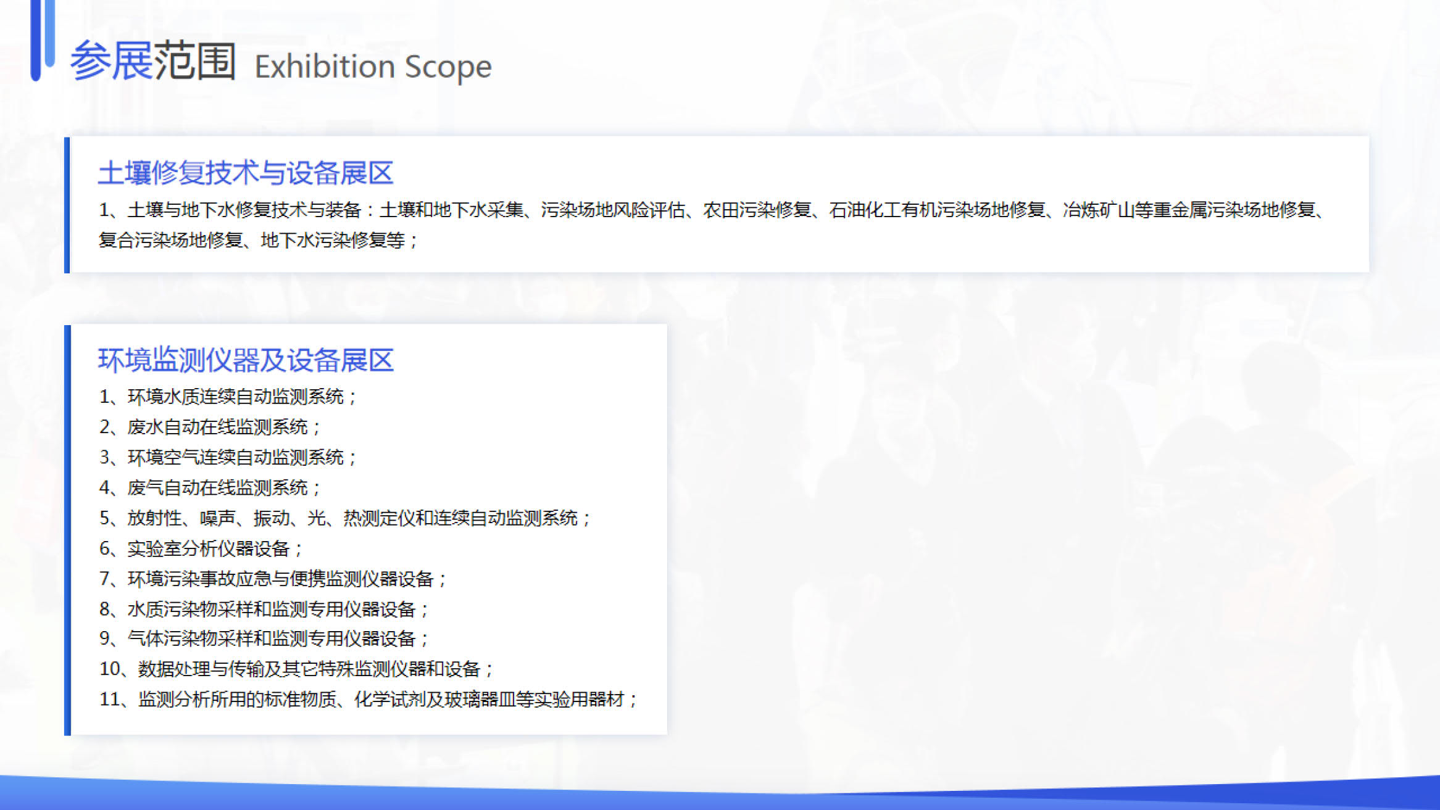The image size is (1440, 810).
Task: Click the 参展范围 title heading
Action: pos(152,61)
